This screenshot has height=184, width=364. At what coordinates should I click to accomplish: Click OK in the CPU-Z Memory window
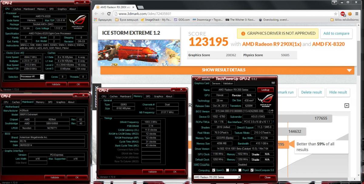175,172
